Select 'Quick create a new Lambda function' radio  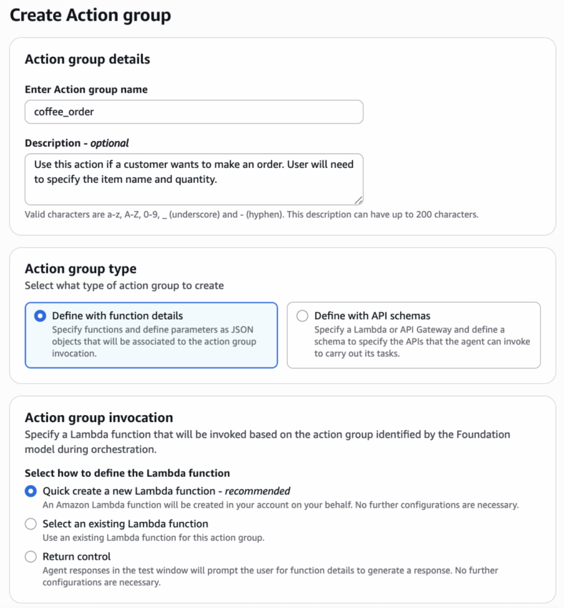[30, 491]
